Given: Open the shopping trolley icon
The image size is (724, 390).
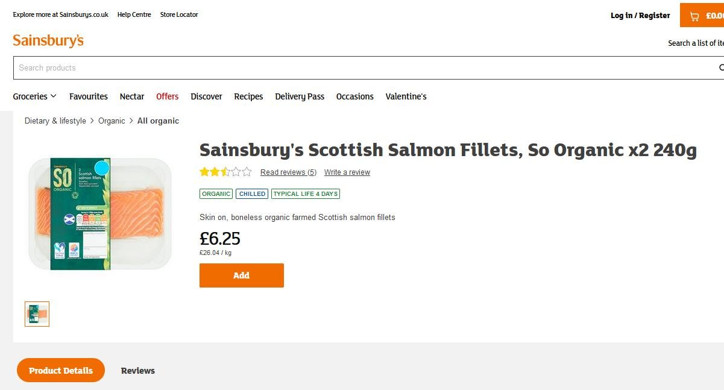Looking at the screenshot, I should [x=694, y=16].
